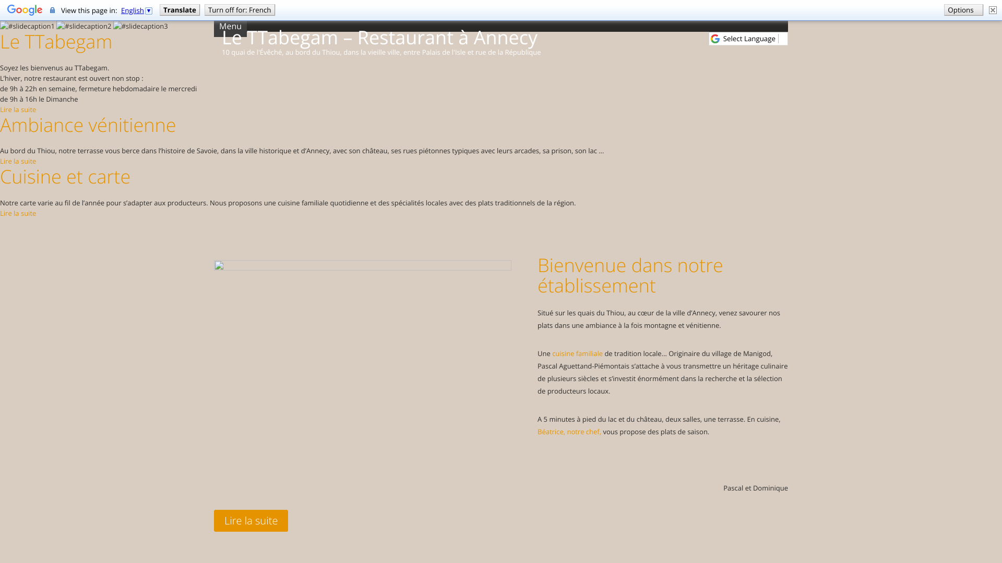This screenshot has width=1002, height=563.
Task: Click the slidecaption3 broken image
Action: click(x=141, y=26)
